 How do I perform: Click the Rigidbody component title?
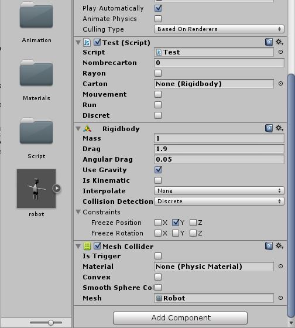point(121,129)
